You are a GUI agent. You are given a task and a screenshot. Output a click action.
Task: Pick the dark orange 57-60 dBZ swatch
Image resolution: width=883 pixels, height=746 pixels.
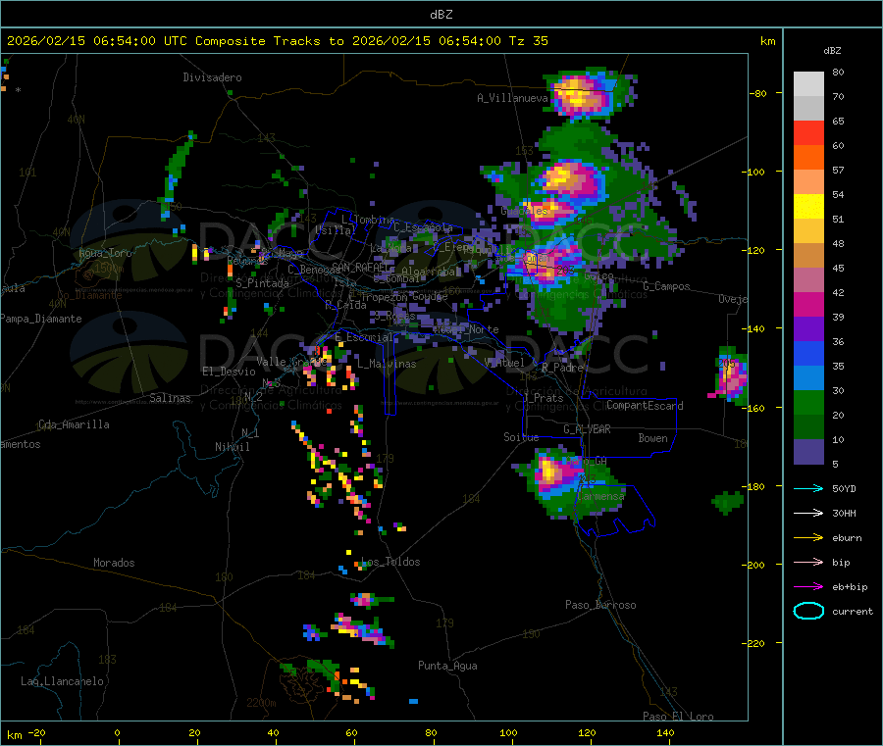tap(808, 158)
